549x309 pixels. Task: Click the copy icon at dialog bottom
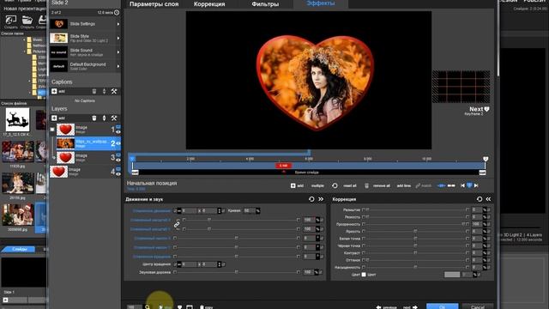(x=202, y=307)
